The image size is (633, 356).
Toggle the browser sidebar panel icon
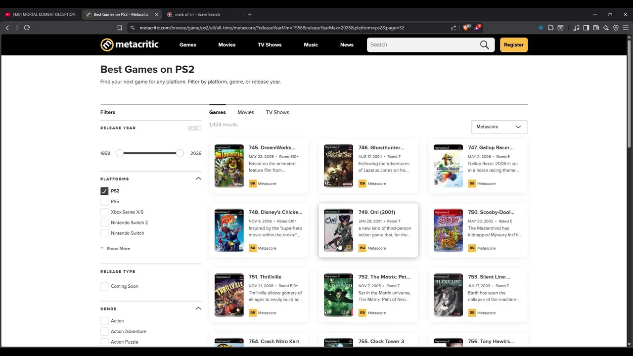pos(586,28)
